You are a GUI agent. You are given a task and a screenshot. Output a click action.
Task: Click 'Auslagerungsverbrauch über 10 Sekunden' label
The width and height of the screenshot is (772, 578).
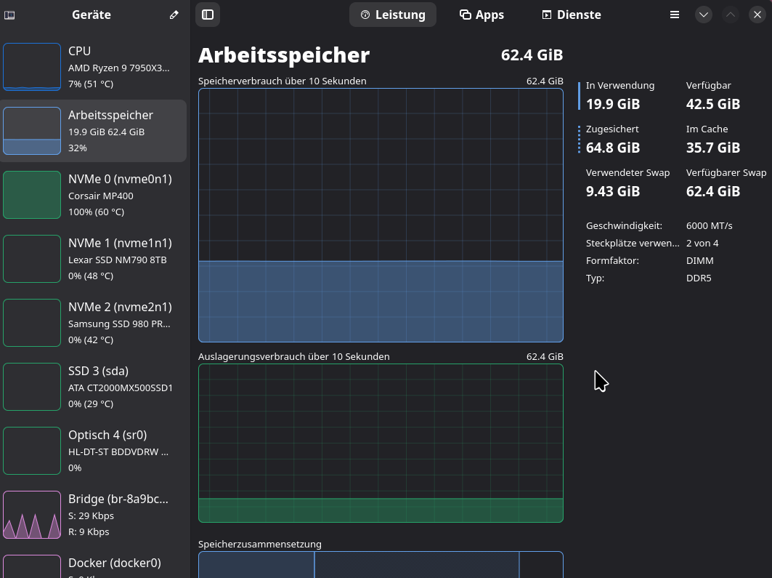click(294, 356)
